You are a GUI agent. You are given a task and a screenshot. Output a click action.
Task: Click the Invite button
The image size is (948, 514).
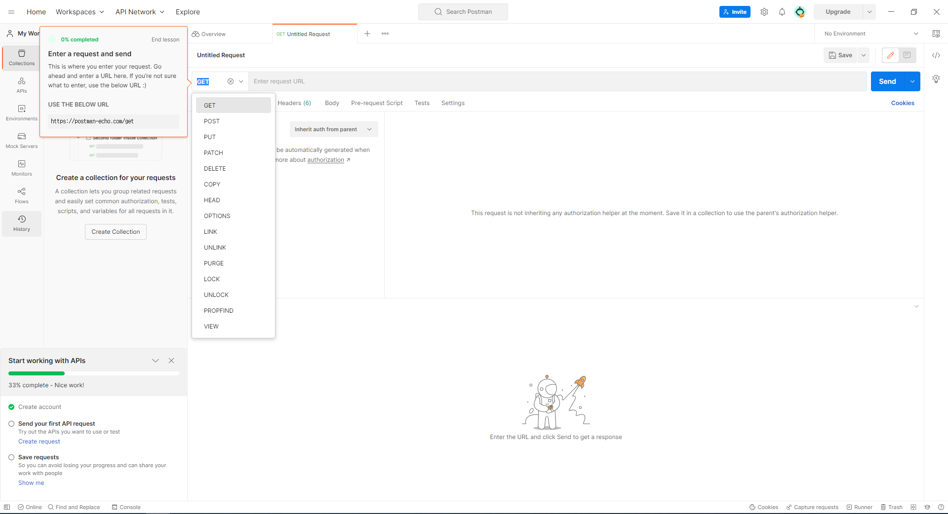(x=735, y=12)
